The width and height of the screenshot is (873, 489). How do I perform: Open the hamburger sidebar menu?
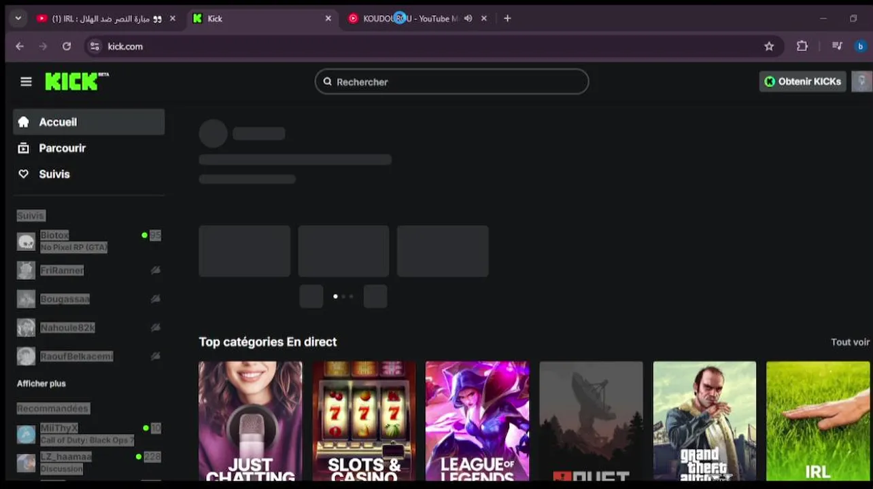[26, 81]
